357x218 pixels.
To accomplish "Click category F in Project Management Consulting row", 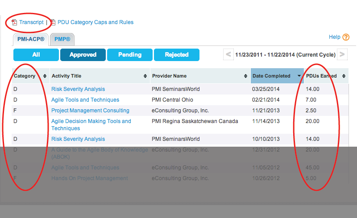I will (15, 111).
